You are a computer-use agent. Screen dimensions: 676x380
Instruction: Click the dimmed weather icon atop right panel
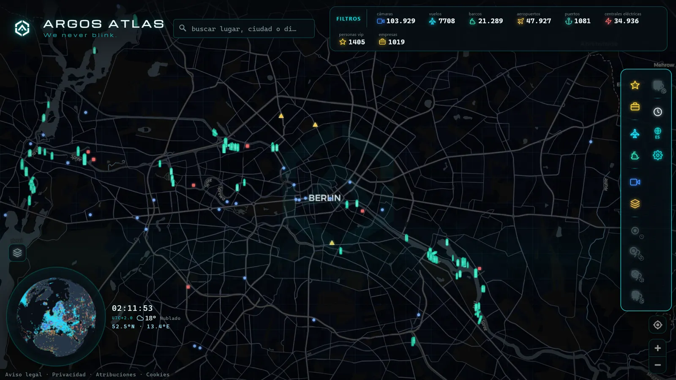click(658, 86)
